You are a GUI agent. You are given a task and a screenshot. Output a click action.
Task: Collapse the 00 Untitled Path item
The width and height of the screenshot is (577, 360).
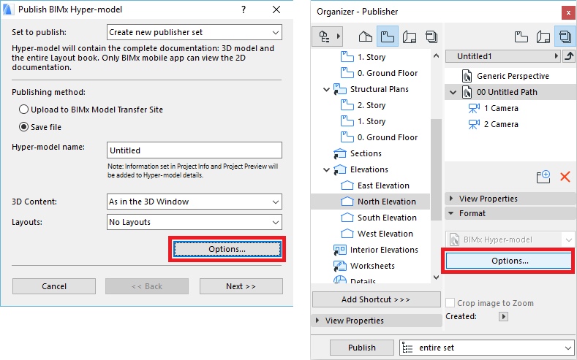[453, 93]
